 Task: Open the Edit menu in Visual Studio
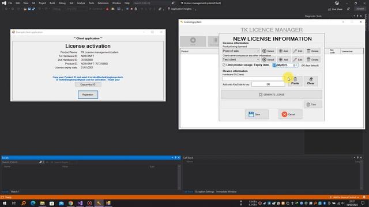(18, 3)
